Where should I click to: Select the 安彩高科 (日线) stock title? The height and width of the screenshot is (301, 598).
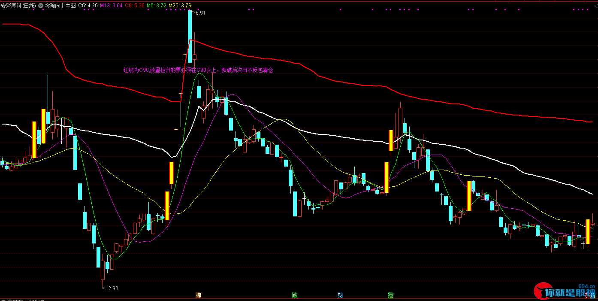pos(19,6)
